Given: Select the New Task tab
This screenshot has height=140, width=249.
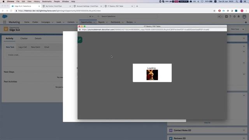Looking at the screenshot, I should (10, 47).
